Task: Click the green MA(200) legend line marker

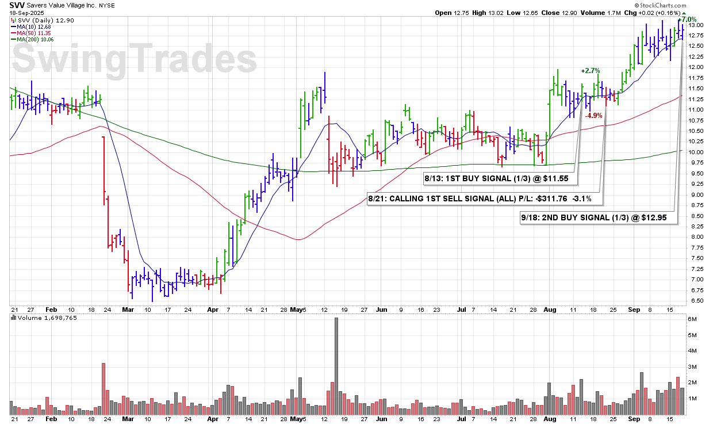Action: coord(13,39)
